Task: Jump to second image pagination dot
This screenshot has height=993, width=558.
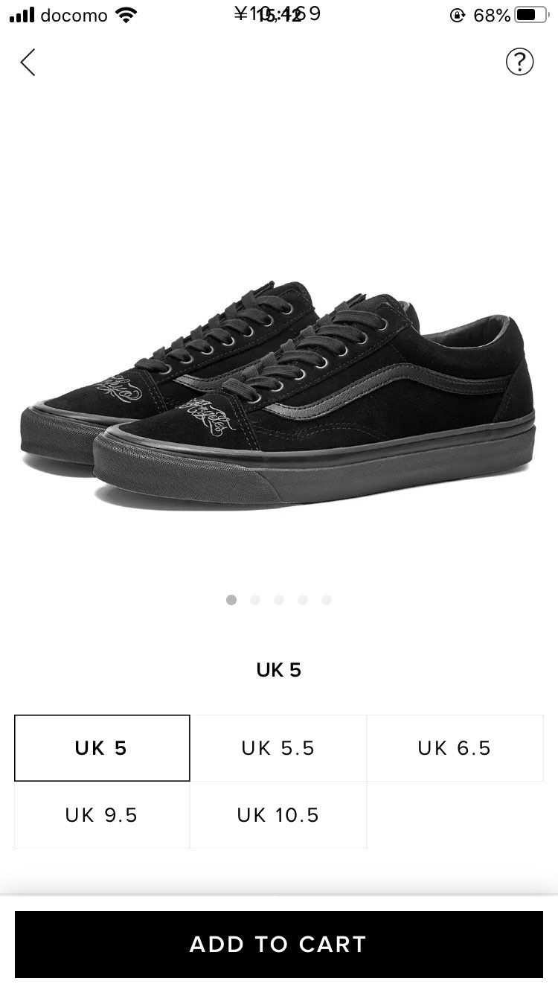Action: (x=255, y=600)
